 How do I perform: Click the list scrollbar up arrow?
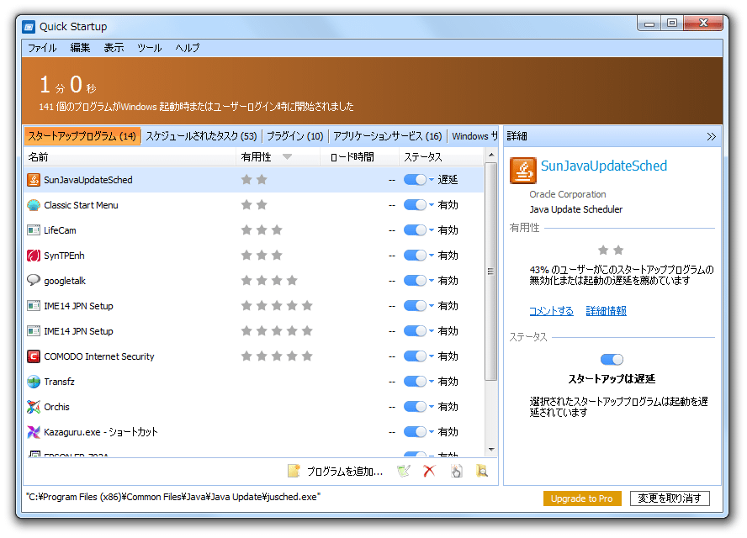(491, 156)
